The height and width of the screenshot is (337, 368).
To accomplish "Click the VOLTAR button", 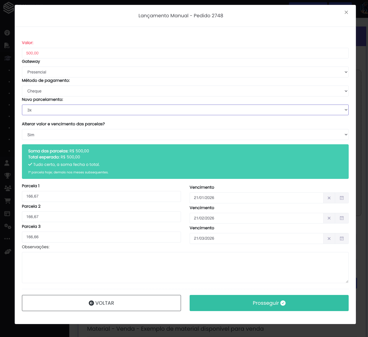I will (x=101, y=303).
